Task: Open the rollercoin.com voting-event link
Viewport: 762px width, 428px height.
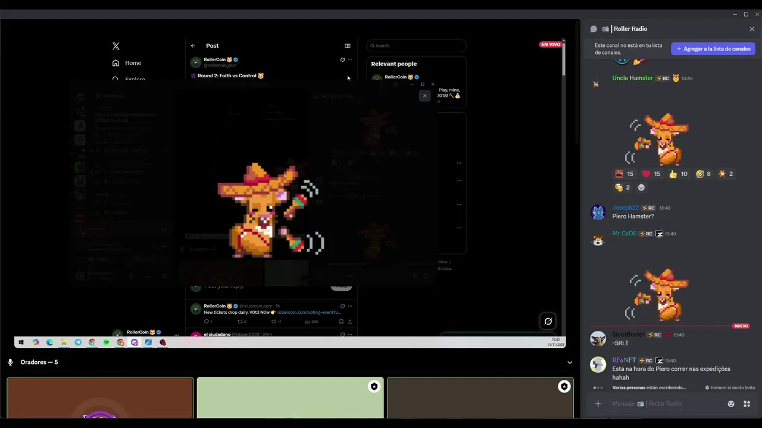Action: (309, 312)
